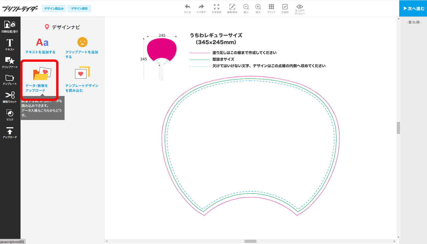The height and width of the screenshot is (244, 427).
Task: Click the デザイン保存 button
Action: 79,9
